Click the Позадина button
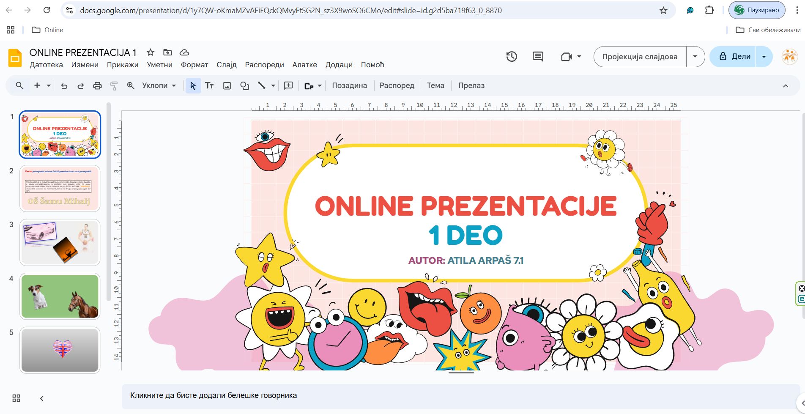The width and height of the screenshot is (805, 414). tap(349, 86)
